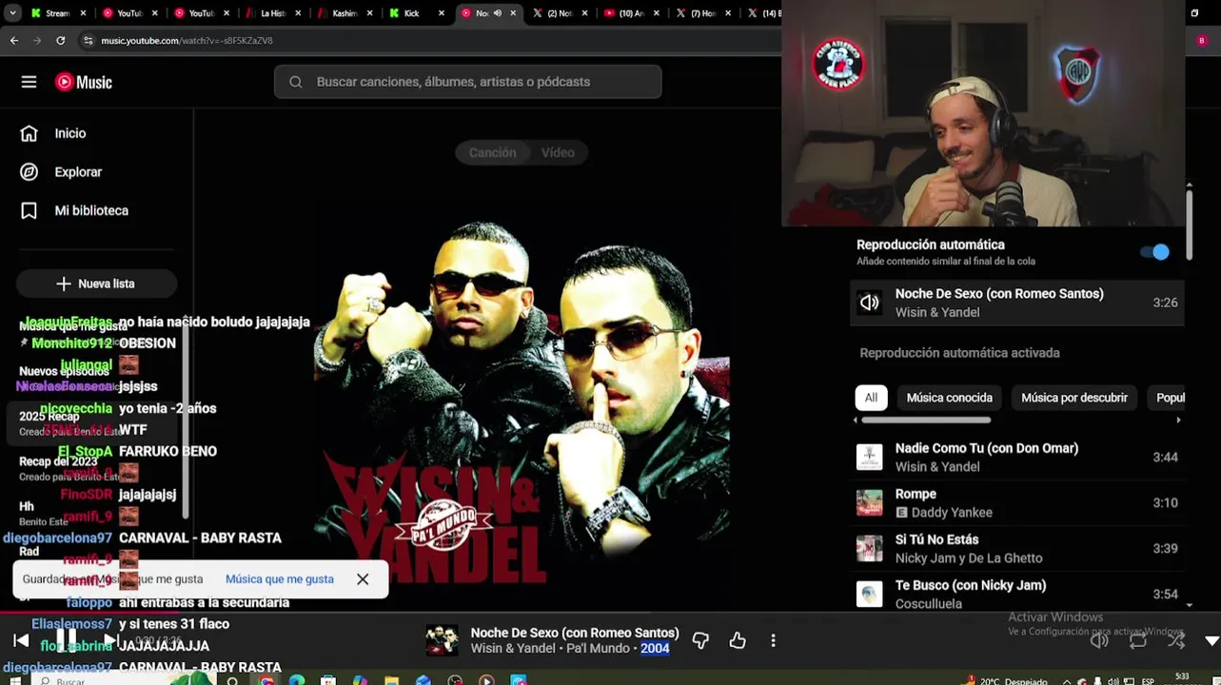Click the current song thumbnail in player bar
The height and width of the screenshot is (685, 1221).
(x=442, y=640)
